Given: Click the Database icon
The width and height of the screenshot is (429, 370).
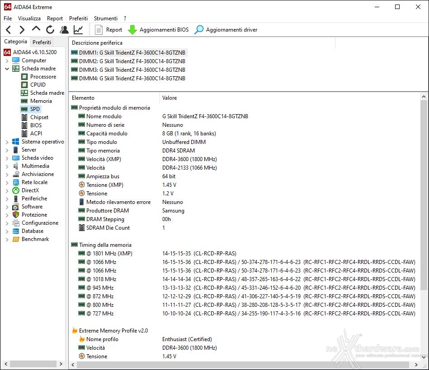Looking at the screenshot, I should pos(16,231).
